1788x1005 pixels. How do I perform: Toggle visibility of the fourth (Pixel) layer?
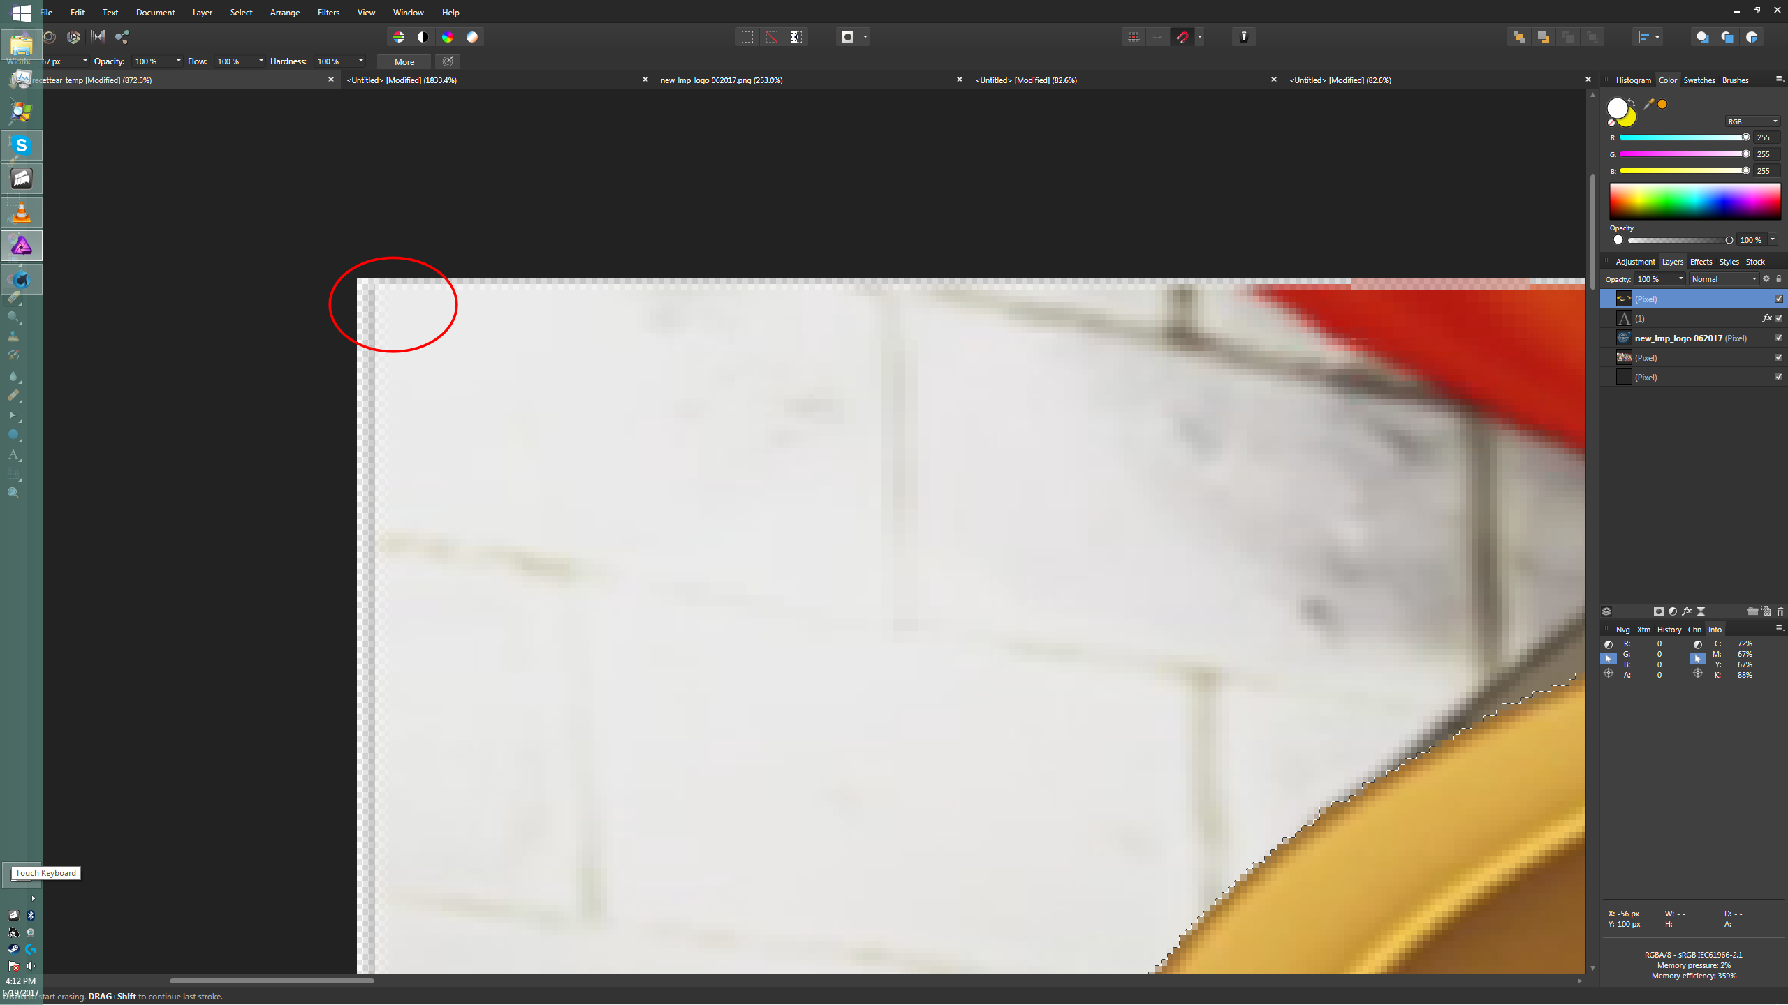[1779, 357]
